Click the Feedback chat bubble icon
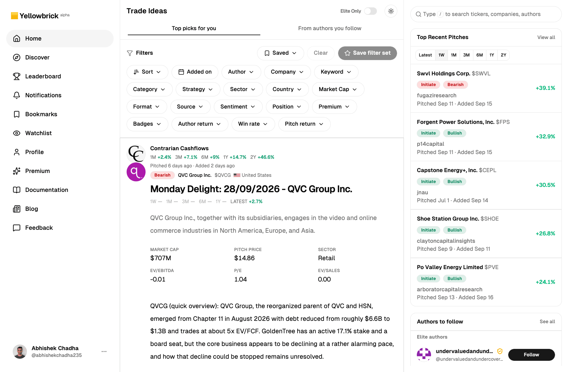 (17, 228)
